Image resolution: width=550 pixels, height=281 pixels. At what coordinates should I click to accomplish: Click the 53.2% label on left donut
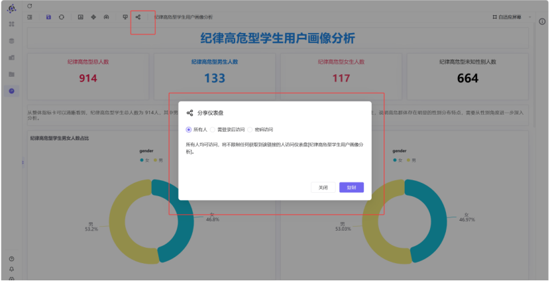(x=91, y=229)
